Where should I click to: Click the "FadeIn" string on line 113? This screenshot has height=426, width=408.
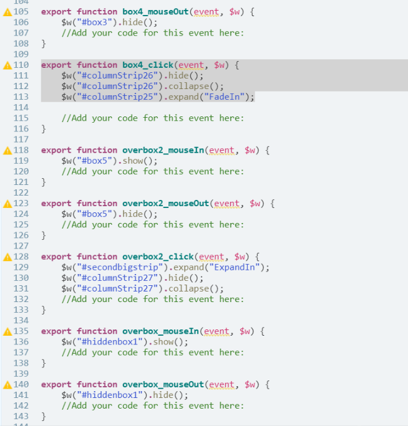point(225,97)
